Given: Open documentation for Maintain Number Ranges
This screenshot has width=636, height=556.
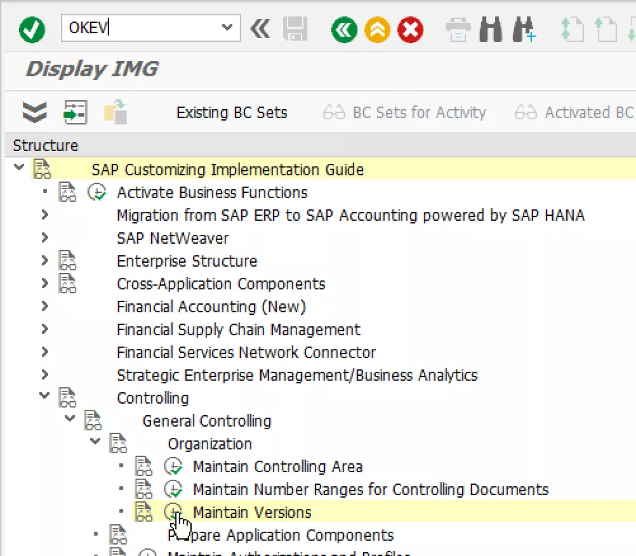Looking at the screenshot, I should pyautogui.click(x=144, y=488).
